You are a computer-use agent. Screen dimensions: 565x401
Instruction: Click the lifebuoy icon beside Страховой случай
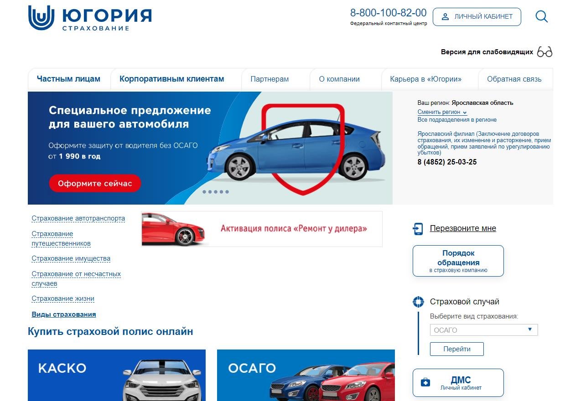[x=418, y=302]
